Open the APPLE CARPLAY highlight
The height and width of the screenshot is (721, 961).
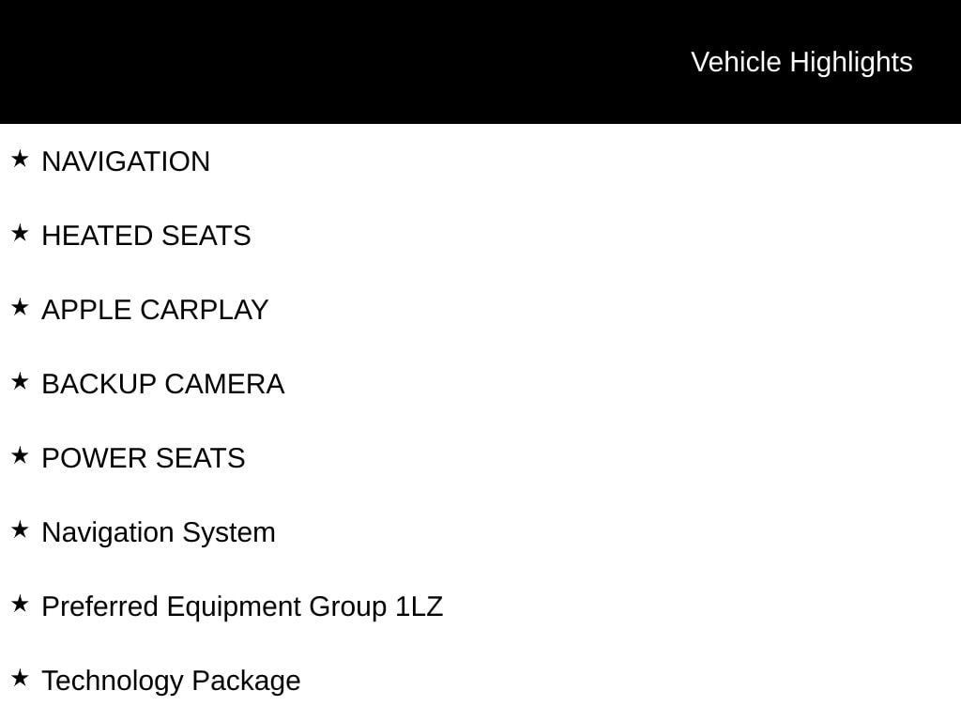(x=155, y=310)
